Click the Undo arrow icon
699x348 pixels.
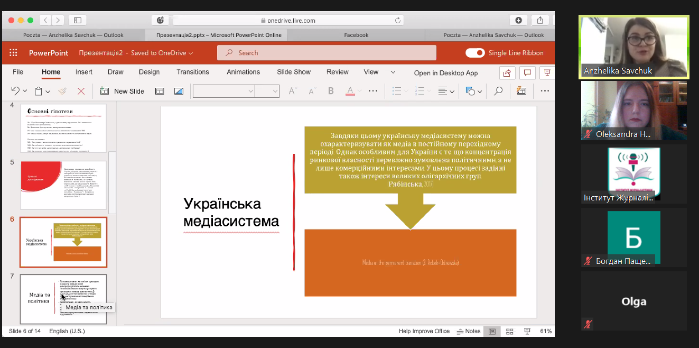tap(15, 91)
